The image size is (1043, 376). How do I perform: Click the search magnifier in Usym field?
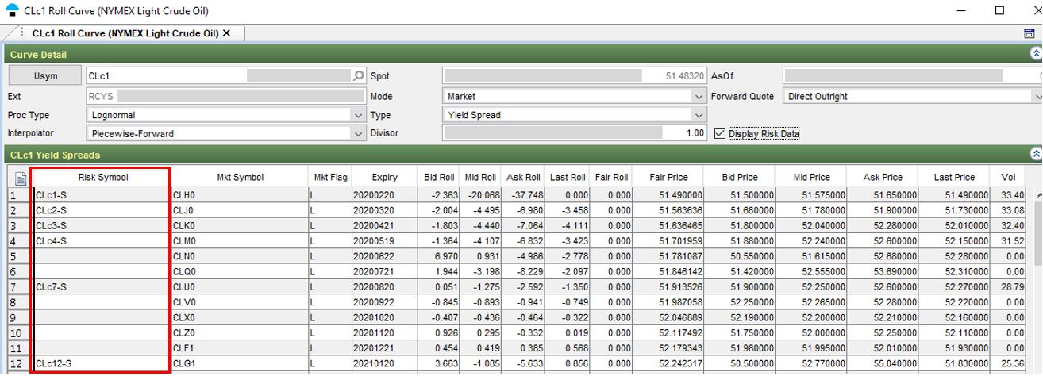pos(359,76)
